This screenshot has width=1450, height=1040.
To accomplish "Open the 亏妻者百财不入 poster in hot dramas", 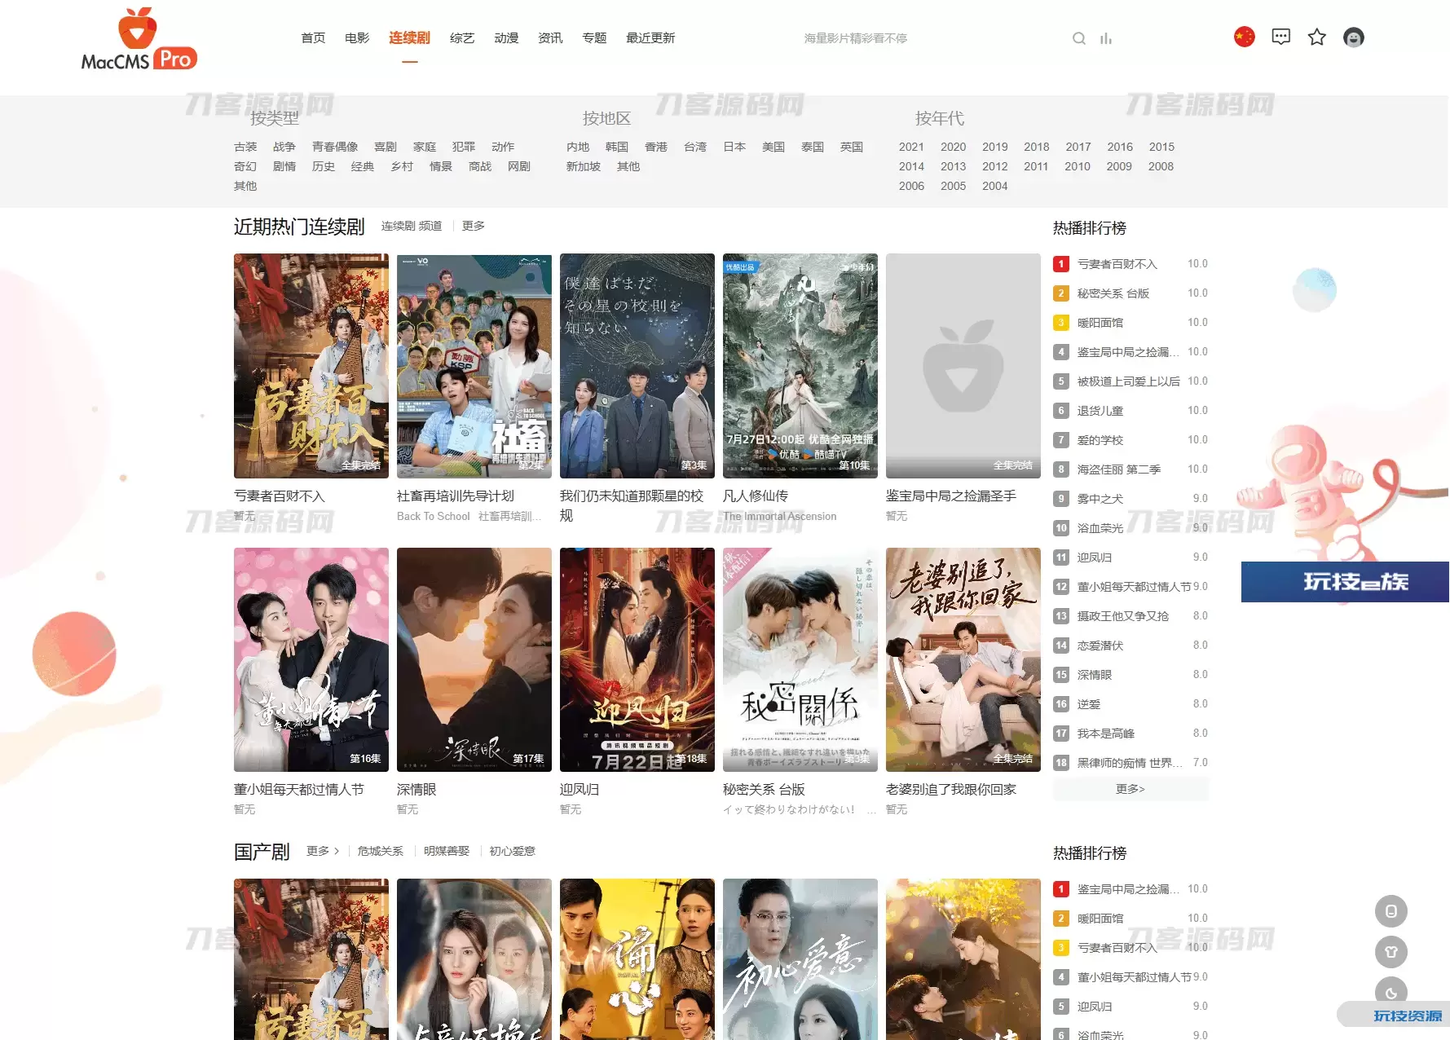I will coord(311,366).
